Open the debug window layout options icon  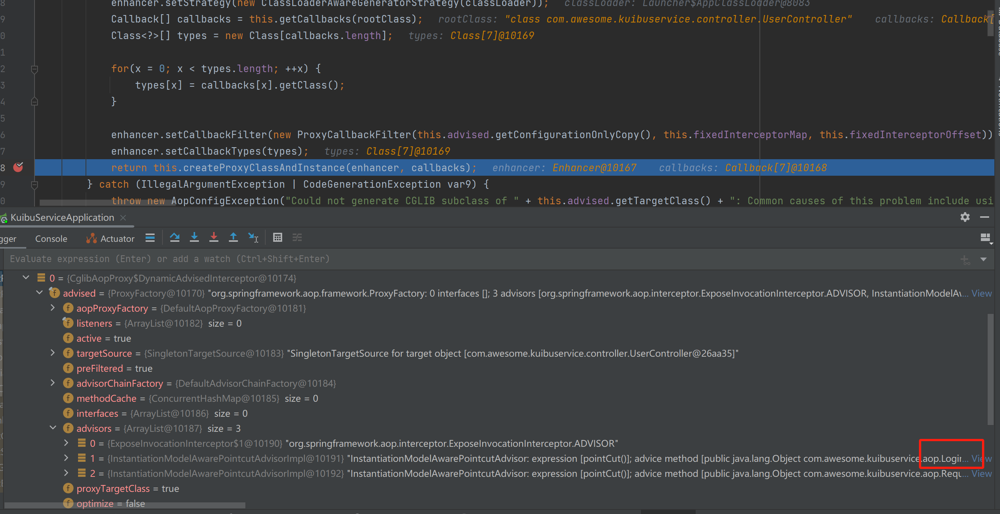[x=986, y=238]
